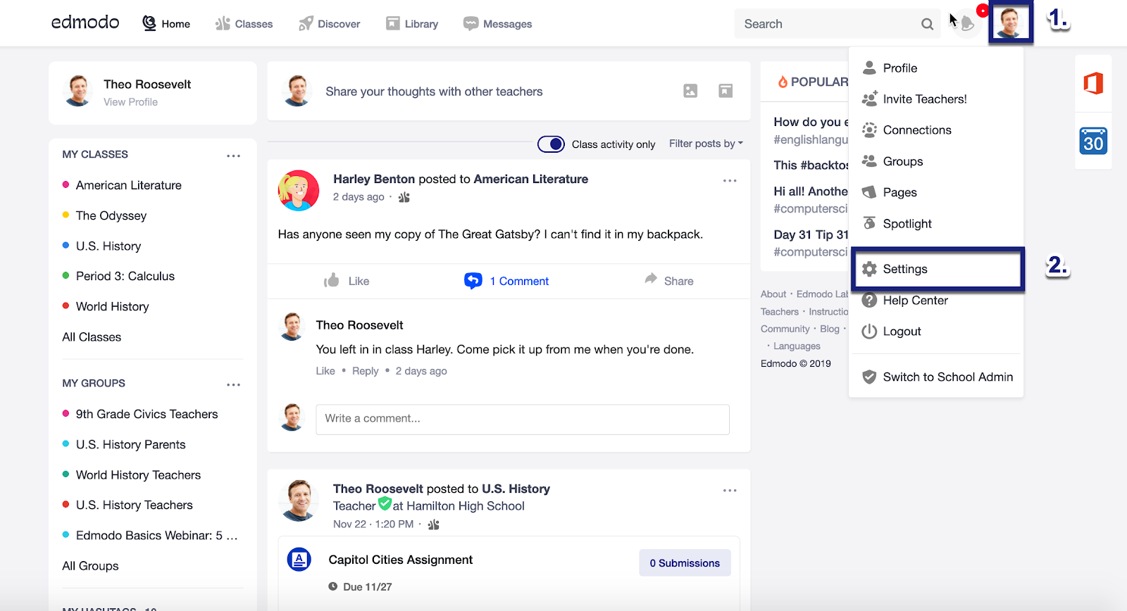Screen dimensions: 1127x611
Task: Expand the Filter posts by dropdown
Action: 706,144
